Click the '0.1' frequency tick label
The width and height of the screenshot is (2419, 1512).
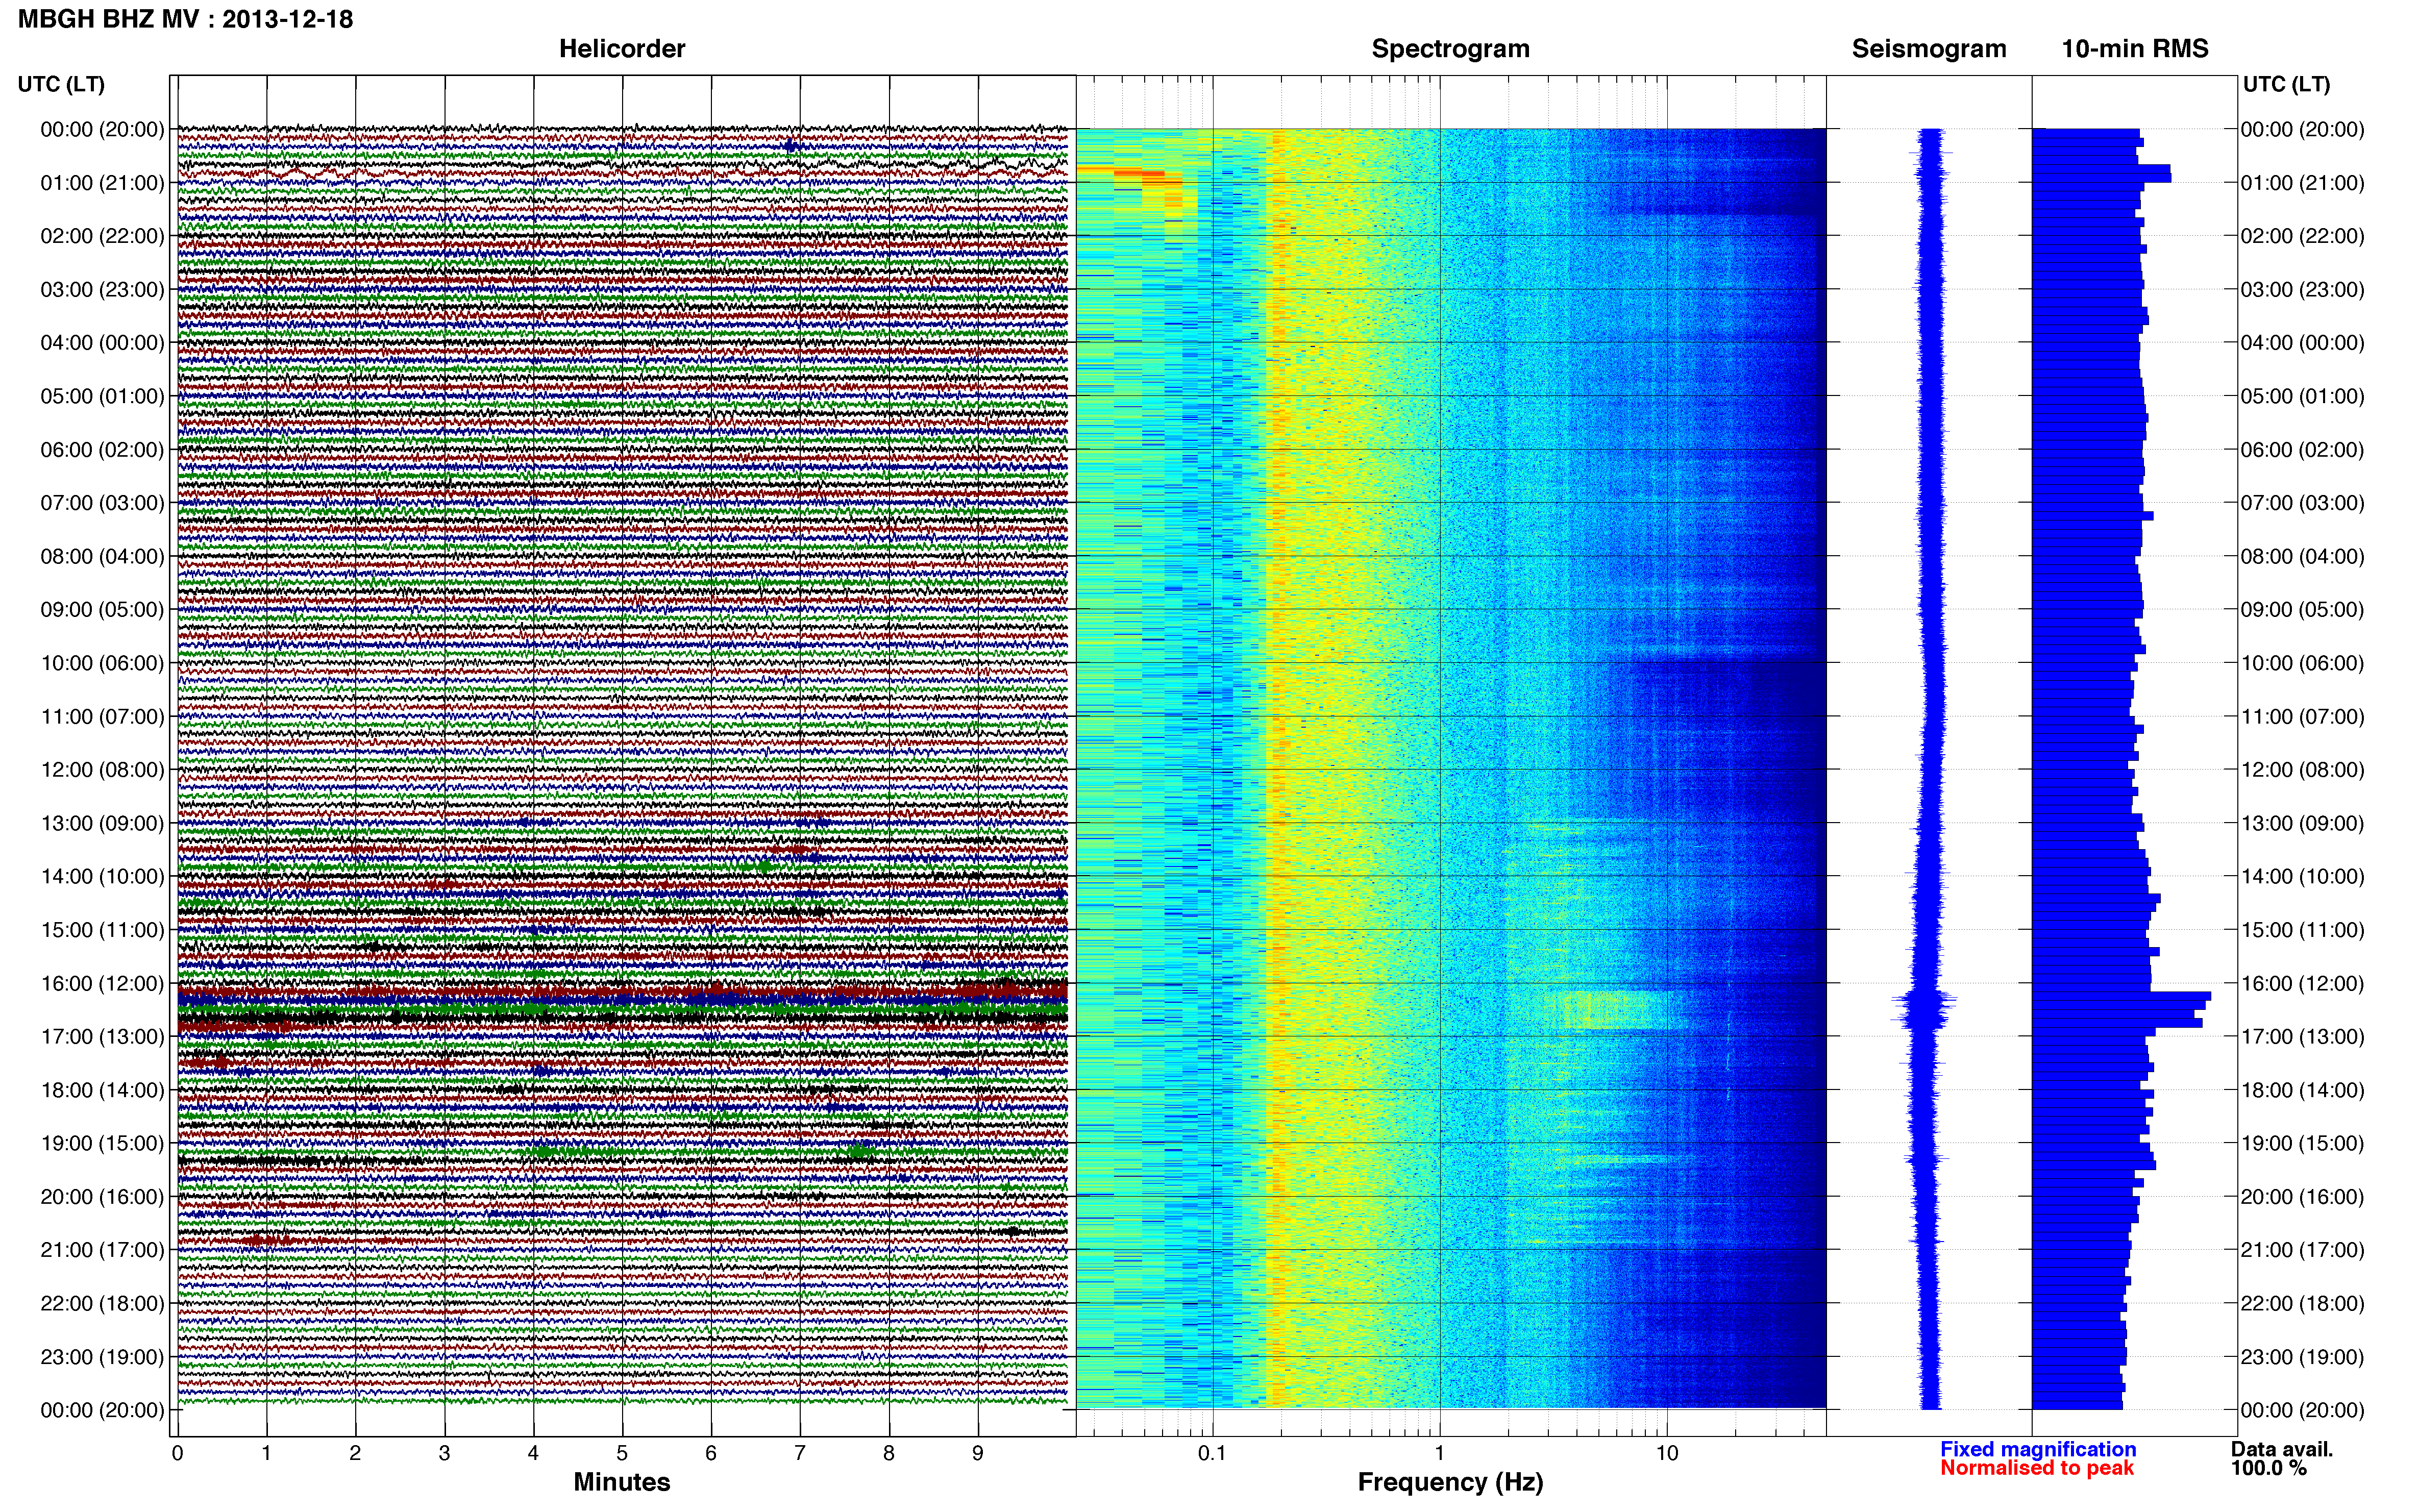click(1212, 1453)
